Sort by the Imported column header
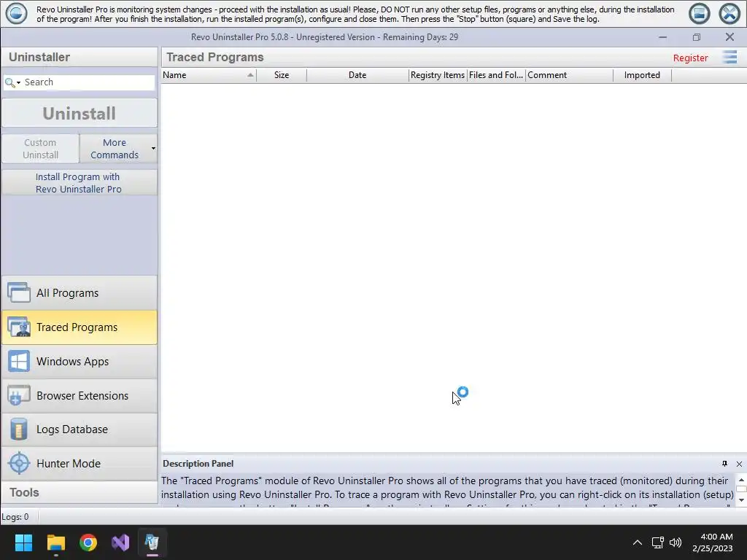 click(x=642, y=75)
